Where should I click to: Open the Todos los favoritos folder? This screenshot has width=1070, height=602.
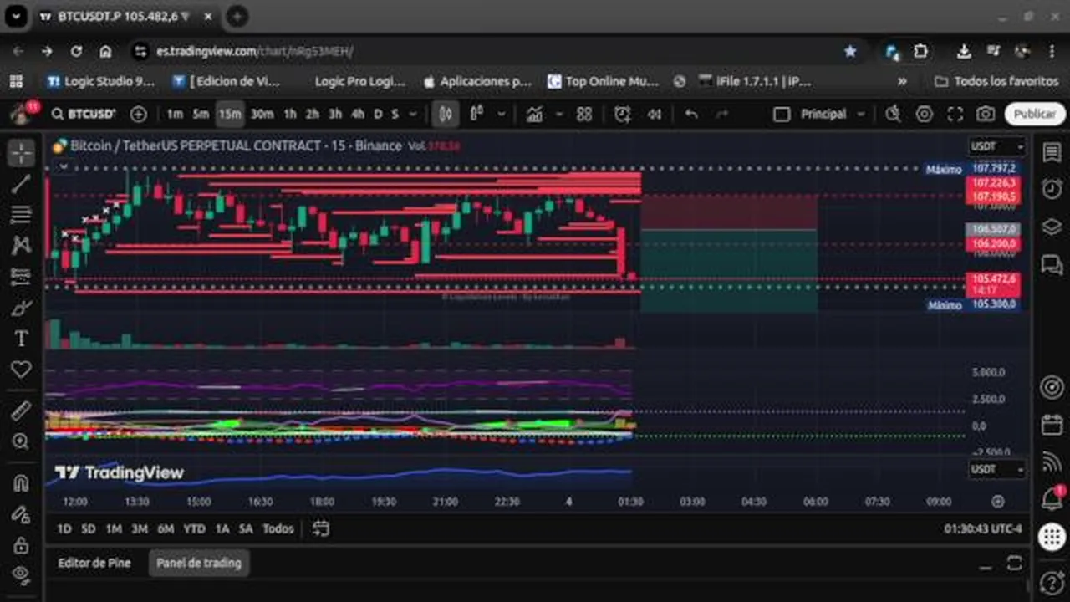pos(996,81)
